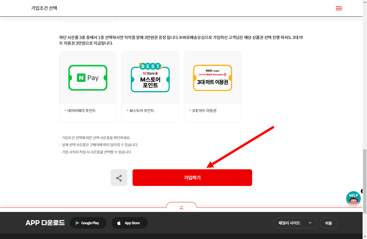
Task: Click the share icon button
Action: click(x=119, y=178)
